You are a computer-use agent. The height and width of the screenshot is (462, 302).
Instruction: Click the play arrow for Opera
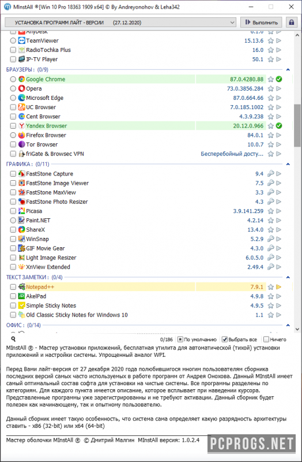pos(278,88)
